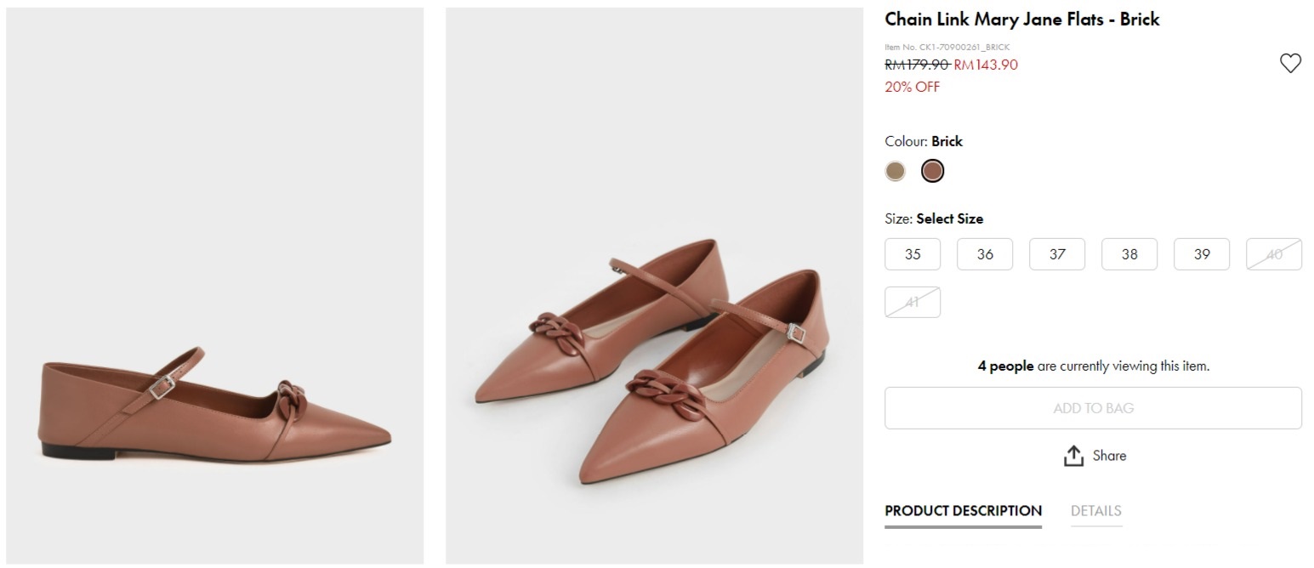Choose size 37
Viewport: 1314px width, 568px height.
pos(1057,254)
